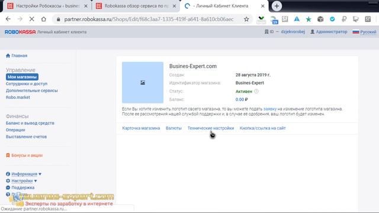Click the status info question icon
The height and width of the screenshot is (213, 379).
coord(256,91)
